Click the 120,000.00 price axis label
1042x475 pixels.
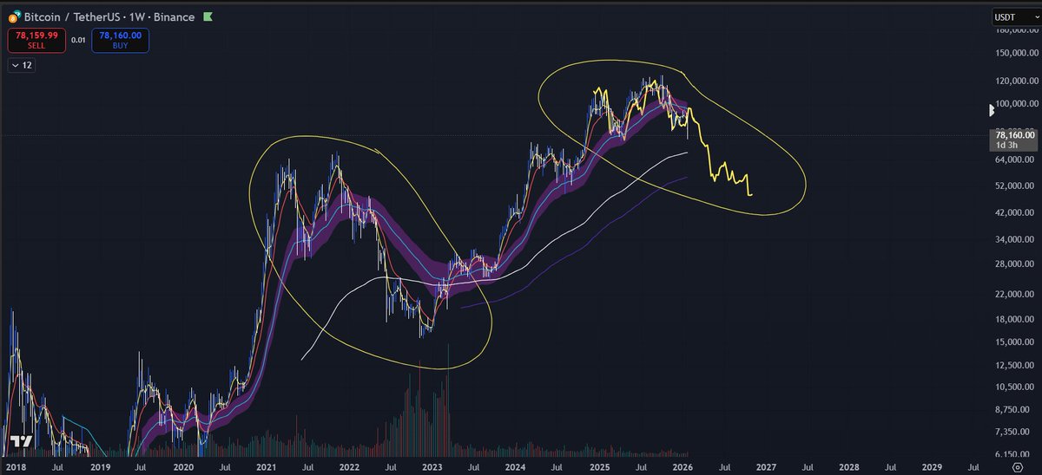(1015, 81)
